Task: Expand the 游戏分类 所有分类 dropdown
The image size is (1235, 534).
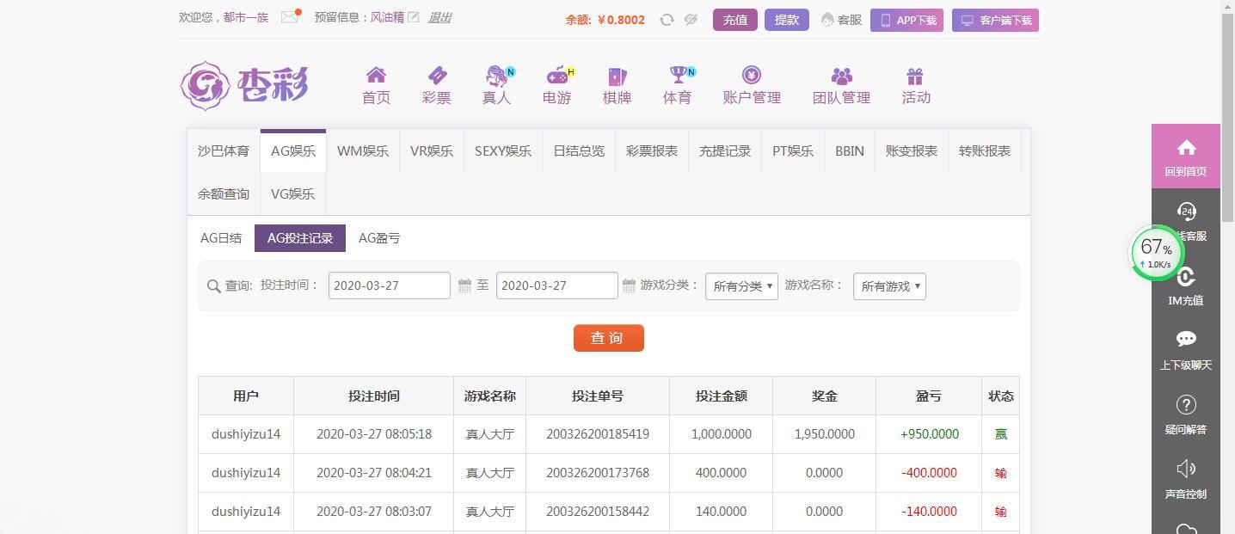Action: (741, 286)
